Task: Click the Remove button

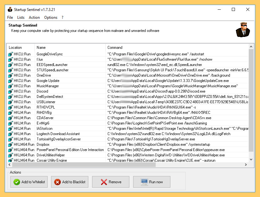Action: pyautogui.click(x=111, y=182)
